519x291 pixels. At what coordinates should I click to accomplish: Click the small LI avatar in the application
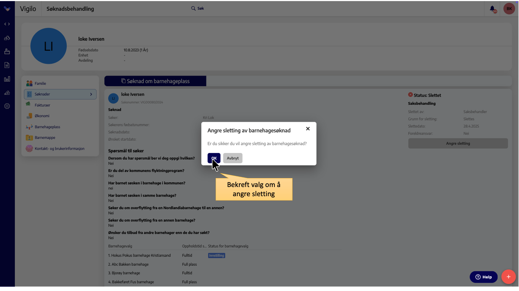[113, 98]
